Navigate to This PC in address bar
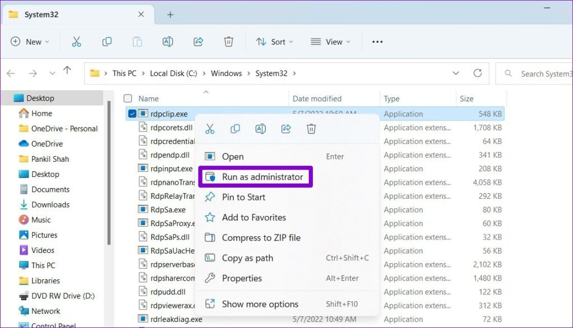 (124, 73)
